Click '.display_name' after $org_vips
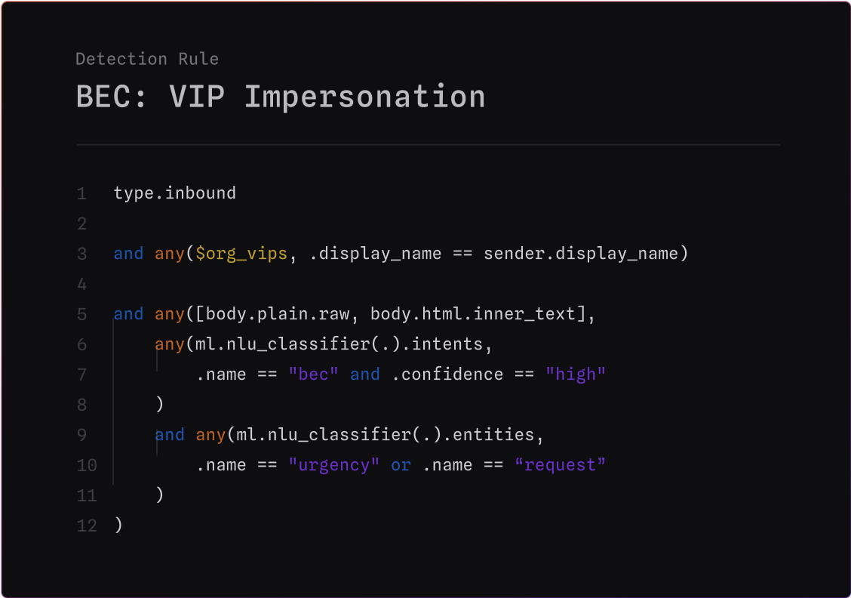Screen dimensions: 851x598 [375, 254]
